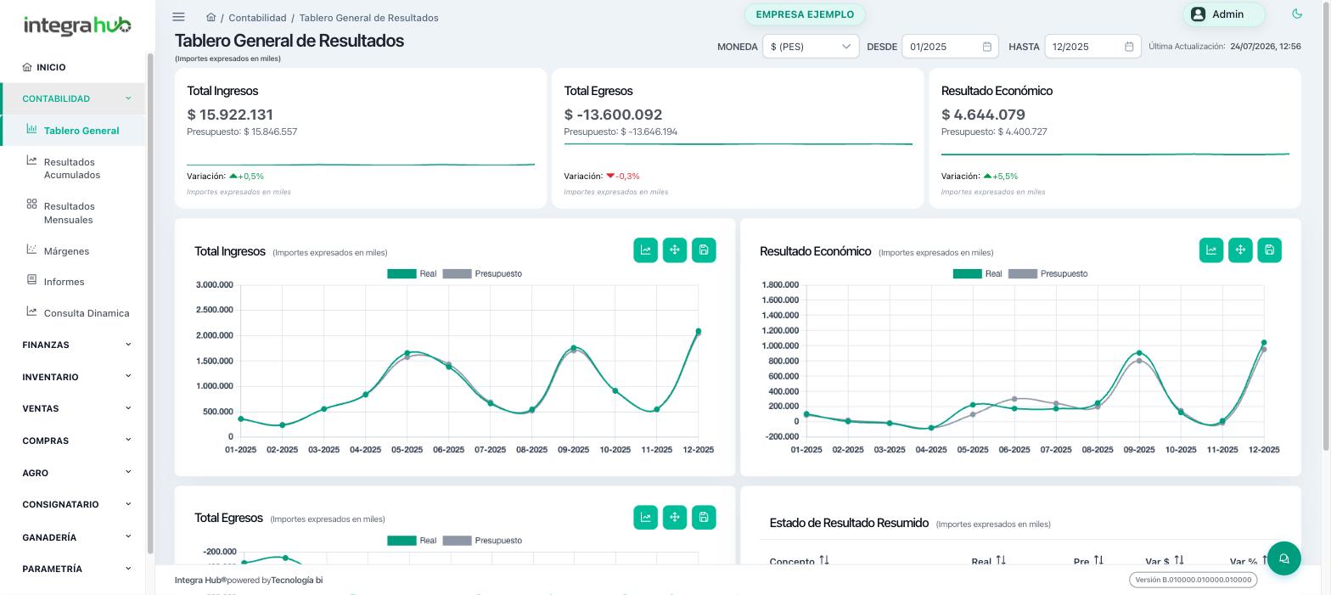This screenshot has height=595, width=1331.
Task: Open the MONEDA currency dropdown
Action: pos(811,47)
